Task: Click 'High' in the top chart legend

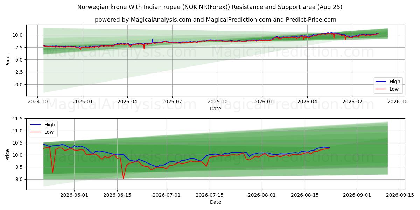Action: coord(395,82)
